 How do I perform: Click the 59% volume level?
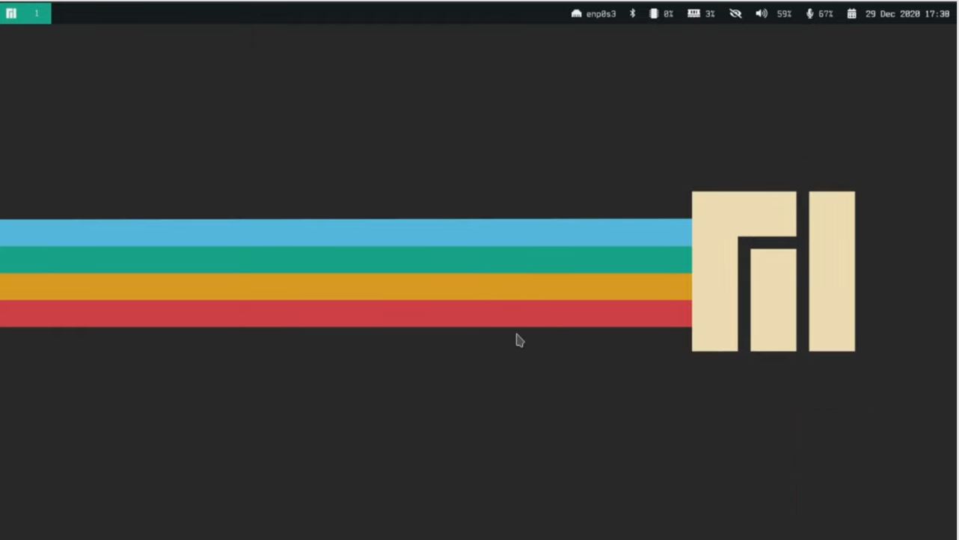tap(784, 13)
